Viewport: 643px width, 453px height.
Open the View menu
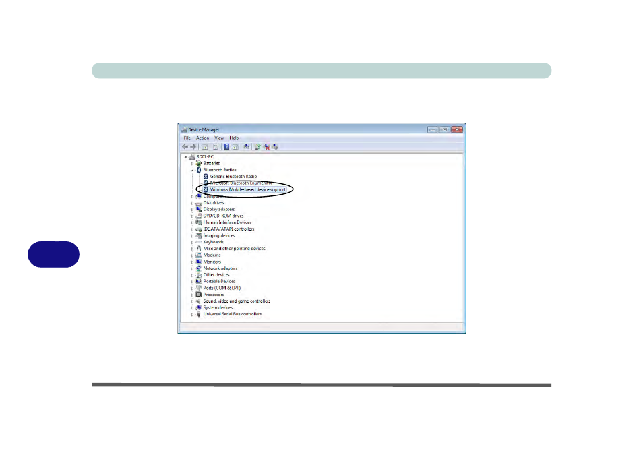(x=219, y=138)
